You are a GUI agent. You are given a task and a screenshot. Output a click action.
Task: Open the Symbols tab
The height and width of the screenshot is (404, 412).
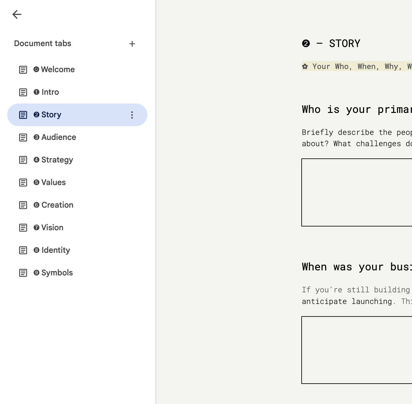coord(77,273)
